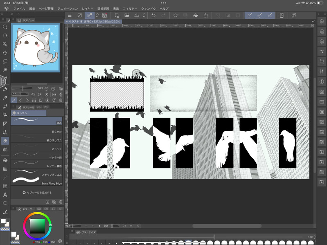327x245 pixels.
Task: Open the レイヤー menu
Action: click(88, 8)
